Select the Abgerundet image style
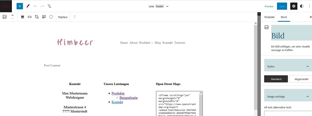This screenshot has height=116, width=312. [301, 79]
